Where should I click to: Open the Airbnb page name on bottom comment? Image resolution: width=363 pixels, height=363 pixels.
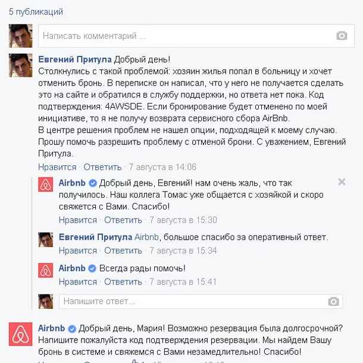point(52,328)
